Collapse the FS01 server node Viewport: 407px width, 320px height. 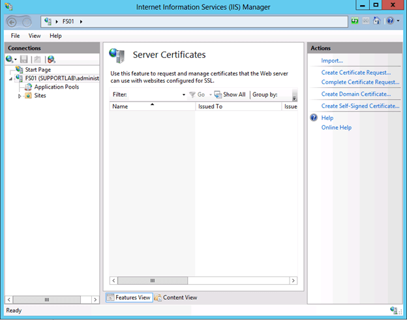pos(10,79)
